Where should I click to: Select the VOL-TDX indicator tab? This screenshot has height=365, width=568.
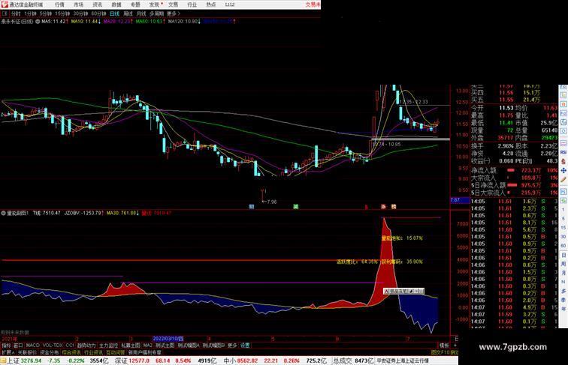pos(53,346)
